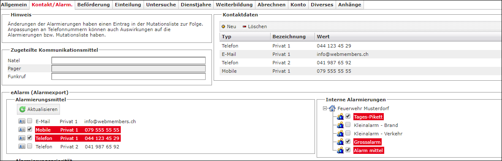
Task: Select the 041 987 65 92 contact value
Action: (x=334, y=63)
